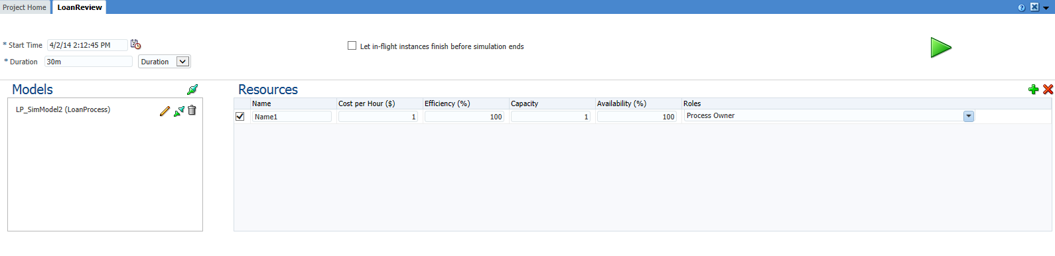Switch to the Project Home tab
This screenshot has width=1055, height=256.
point(25,7)
